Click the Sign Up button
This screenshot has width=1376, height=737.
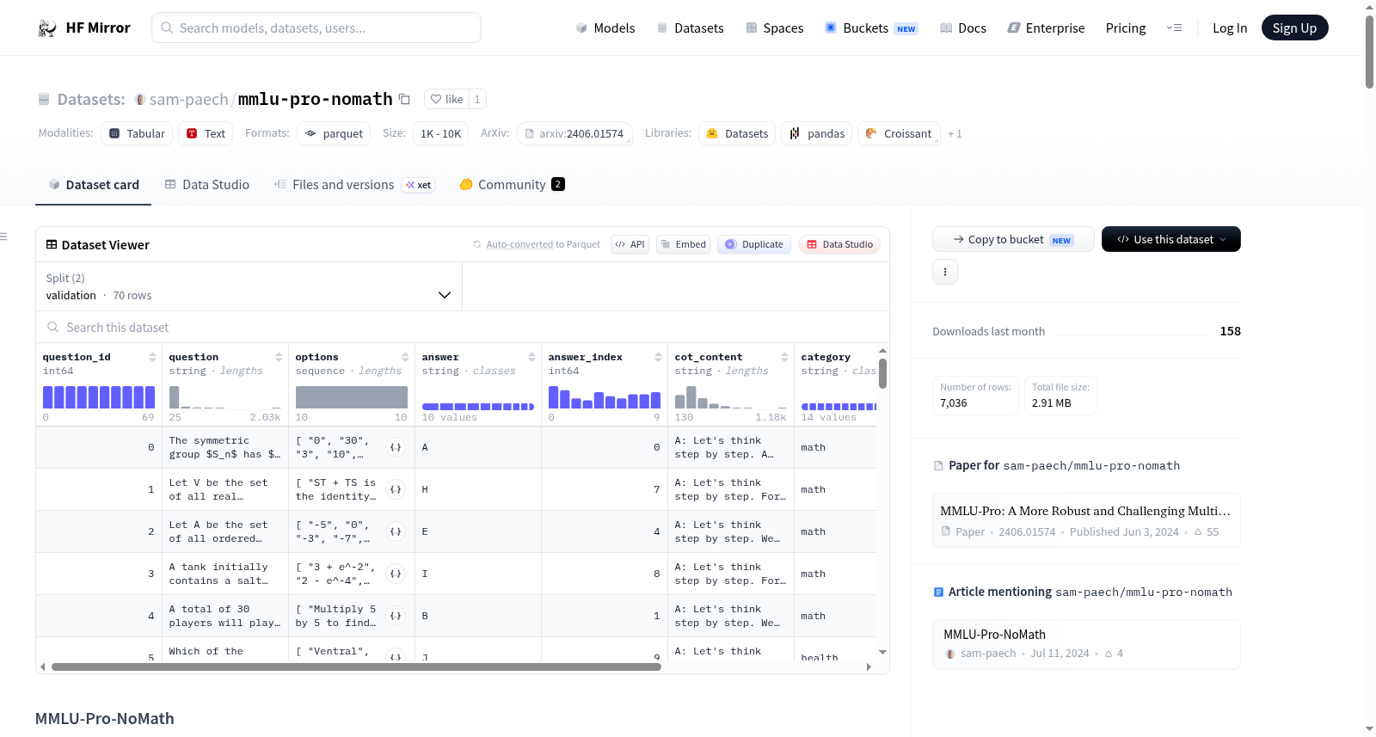[x=1294, y=28]
